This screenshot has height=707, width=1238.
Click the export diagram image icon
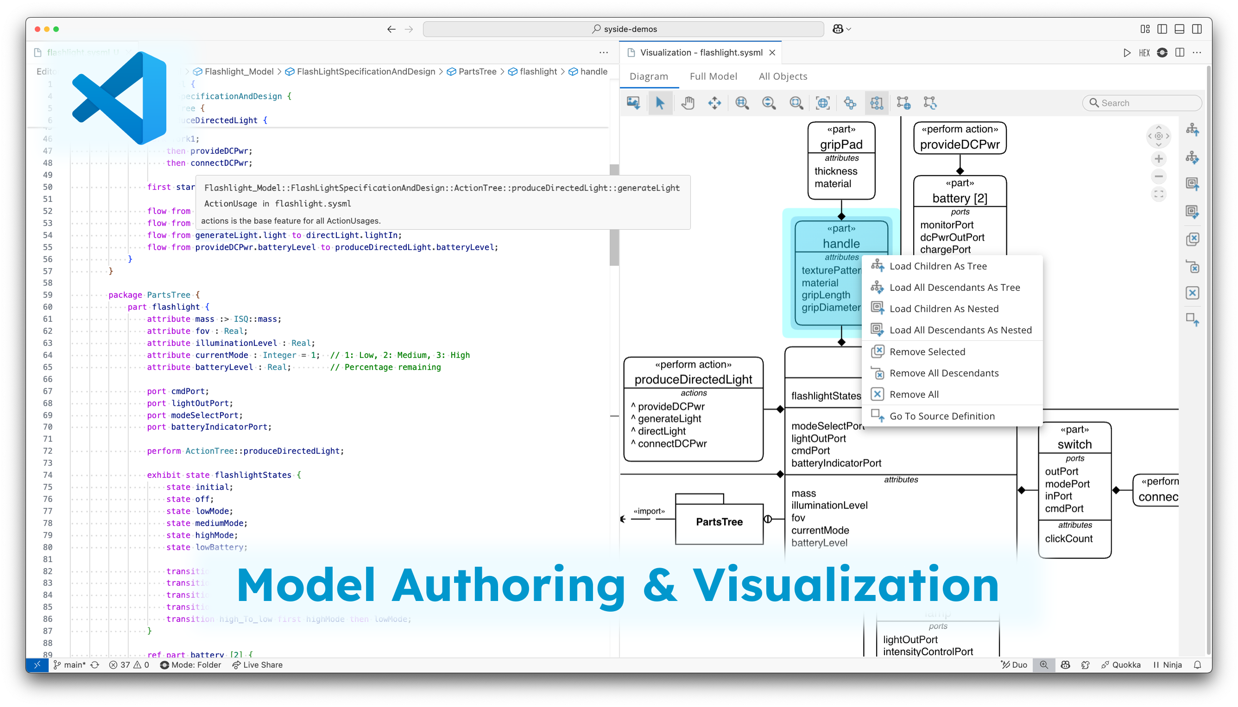click(633, 103)
